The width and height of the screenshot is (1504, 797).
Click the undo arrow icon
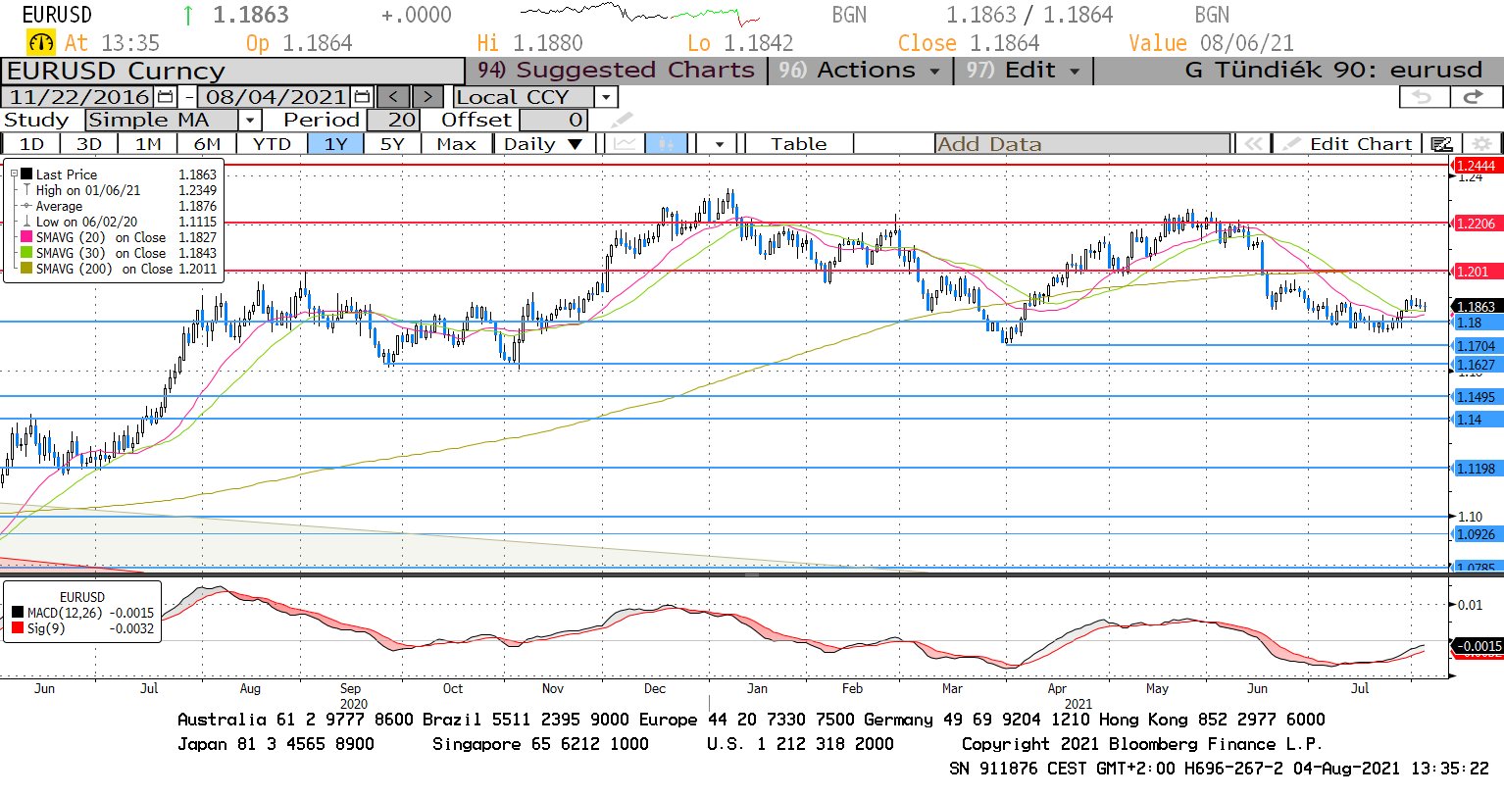pos(1424,97)
